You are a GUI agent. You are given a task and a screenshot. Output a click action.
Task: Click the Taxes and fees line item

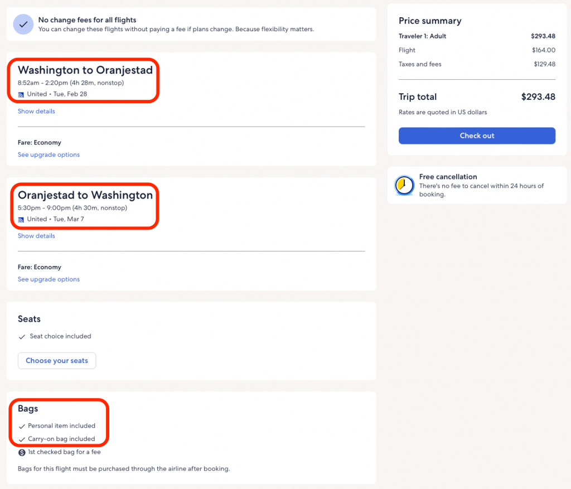(x=420, y=64)
